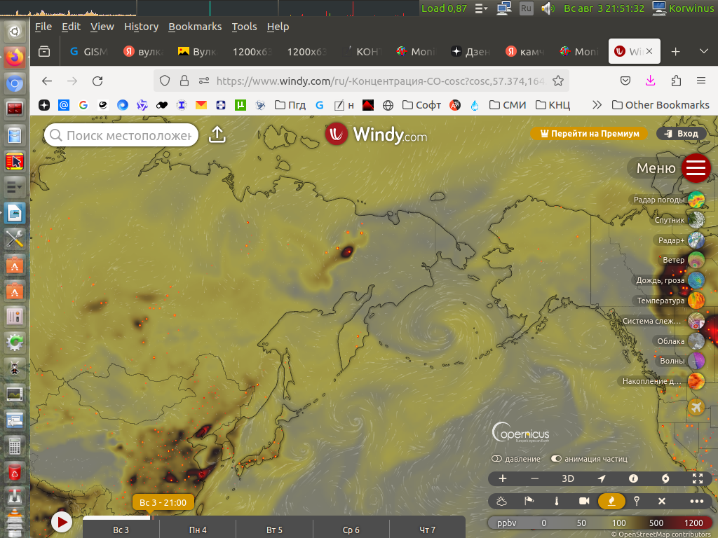Open a new browser tab
Image resolution: width=718 pixels, height=538 pixels.
tap(675, 52)
